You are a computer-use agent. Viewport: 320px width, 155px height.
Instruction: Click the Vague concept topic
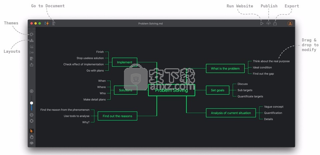tap(274, 107)
